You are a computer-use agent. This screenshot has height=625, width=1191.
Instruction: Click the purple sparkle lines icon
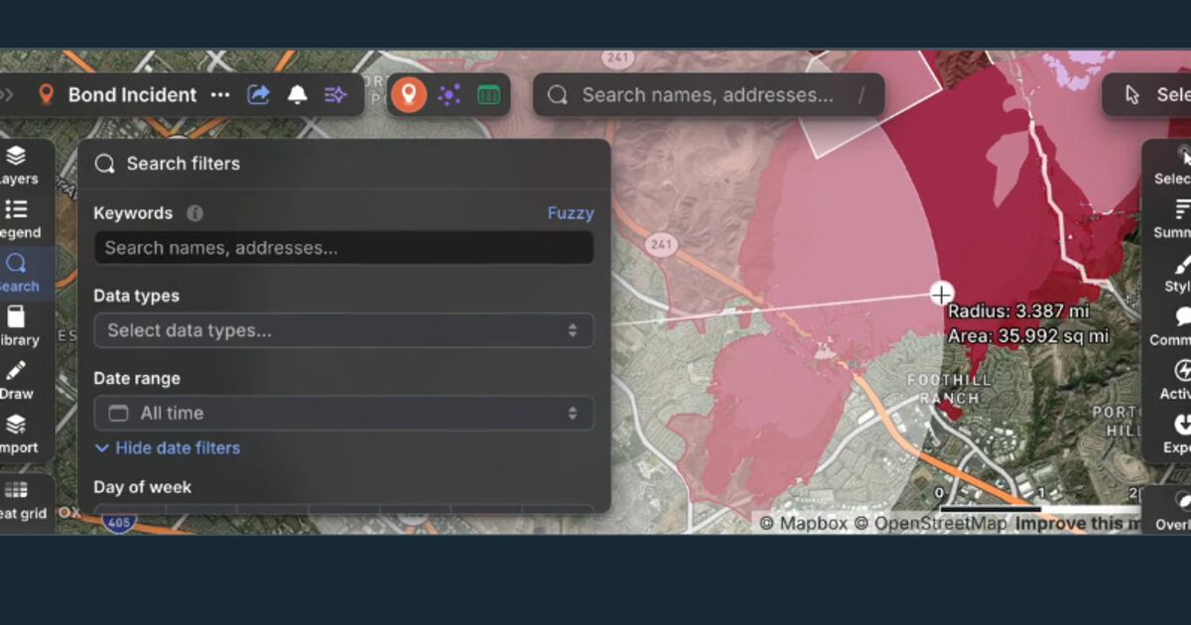click(335, 94)
